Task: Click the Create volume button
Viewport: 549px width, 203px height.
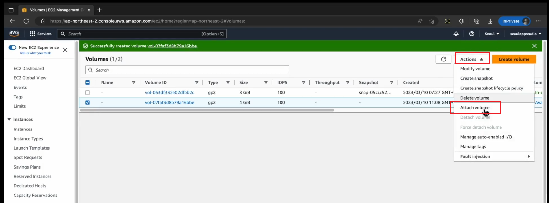Action: coord(514,59)
